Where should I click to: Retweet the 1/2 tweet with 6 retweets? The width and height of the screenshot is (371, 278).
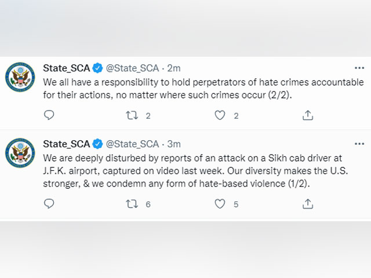coord(132,204)
